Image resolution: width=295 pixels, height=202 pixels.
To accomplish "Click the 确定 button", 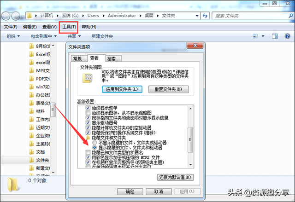I will click(130, 191).
